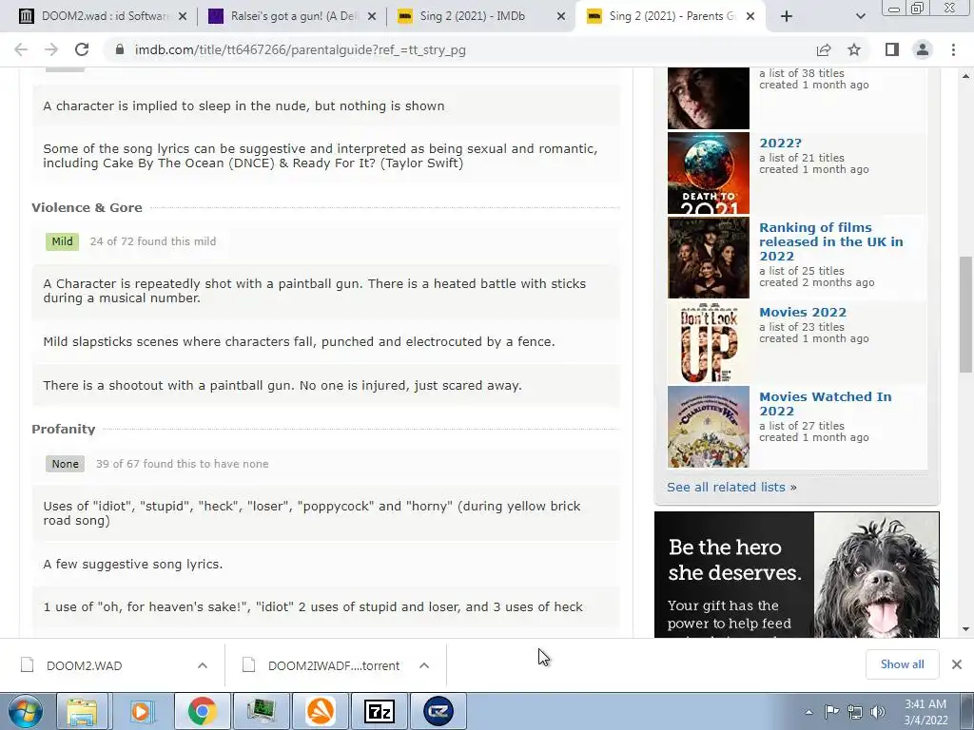This screenshot has width=974, height=730.
Task: Open media player taskbar icon
Action: 142,711
